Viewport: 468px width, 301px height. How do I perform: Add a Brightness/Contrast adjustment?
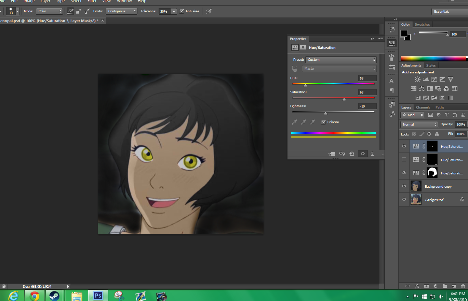coord(417,80)
